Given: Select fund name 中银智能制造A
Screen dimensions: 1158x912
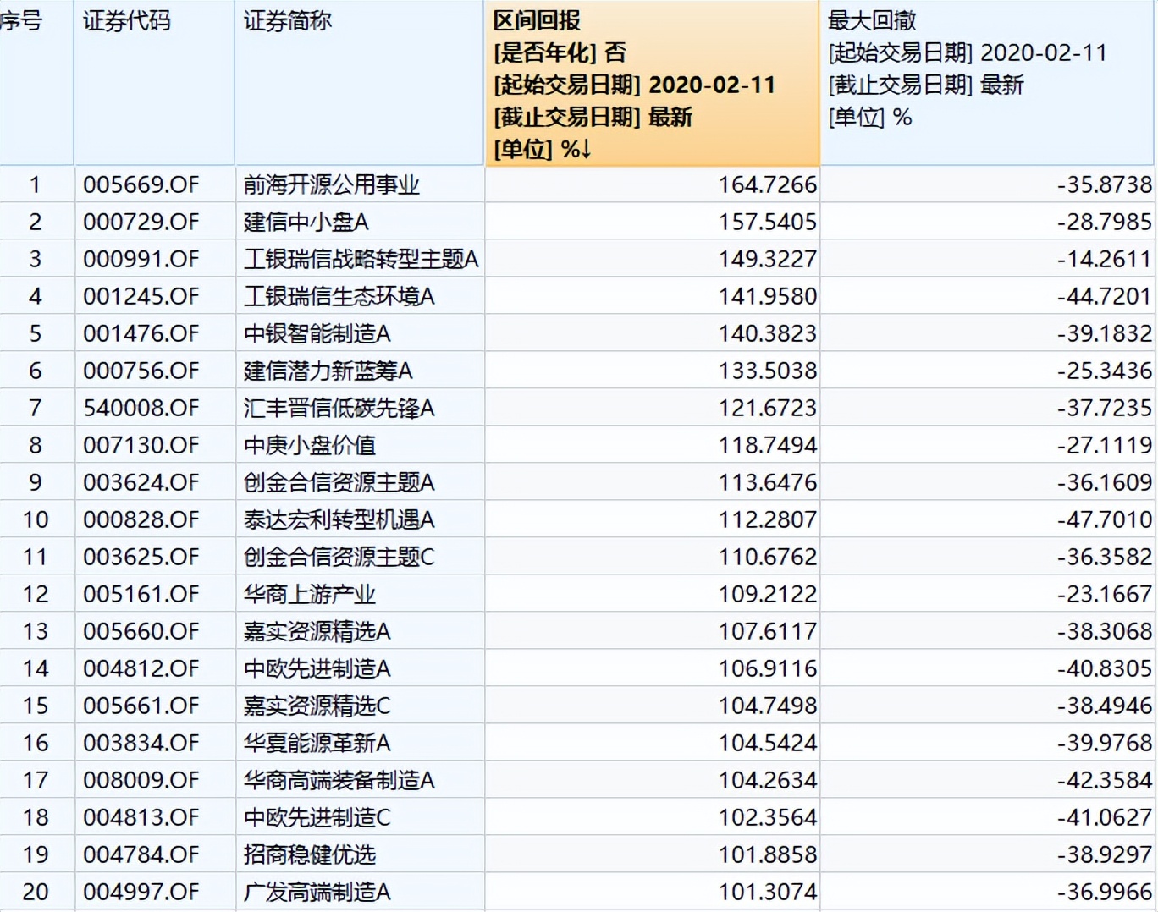Looking at the screenshot, I should pos(317,333).
